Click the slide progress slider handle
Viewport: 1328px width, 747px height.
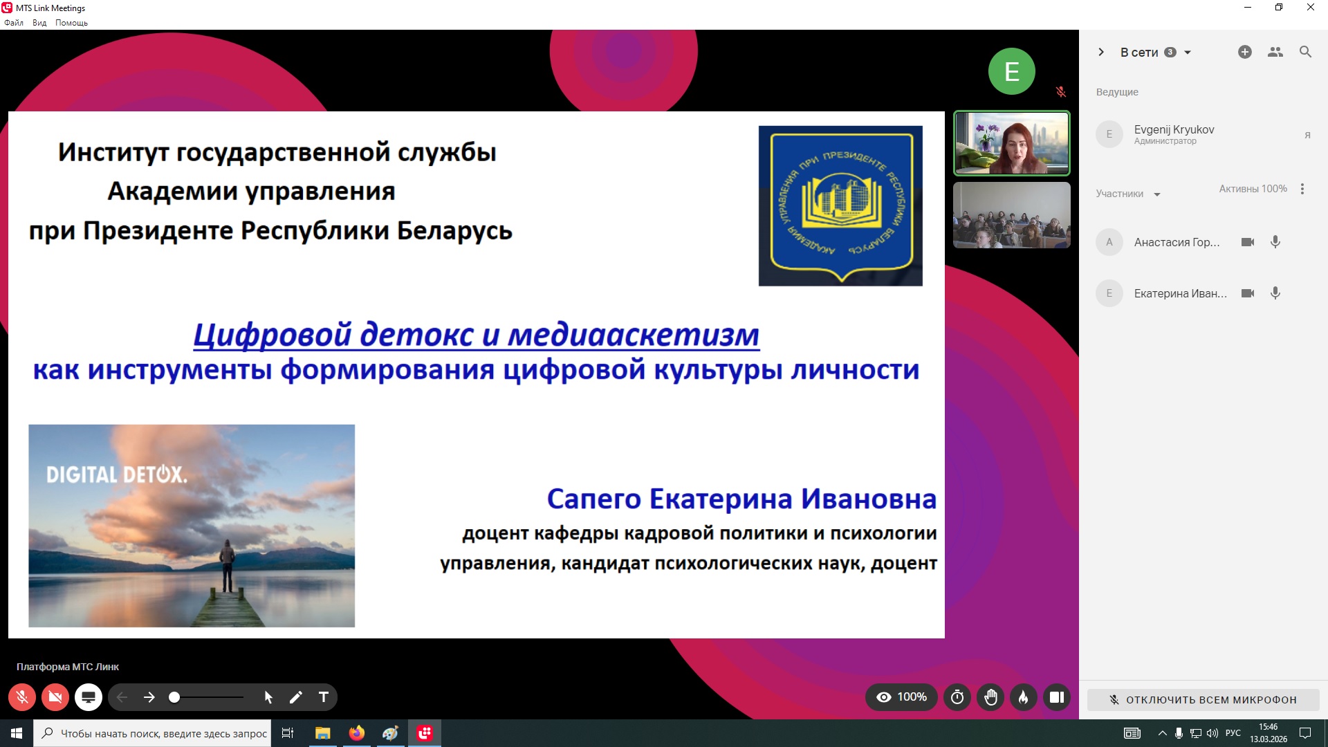[x=174, y=697]
